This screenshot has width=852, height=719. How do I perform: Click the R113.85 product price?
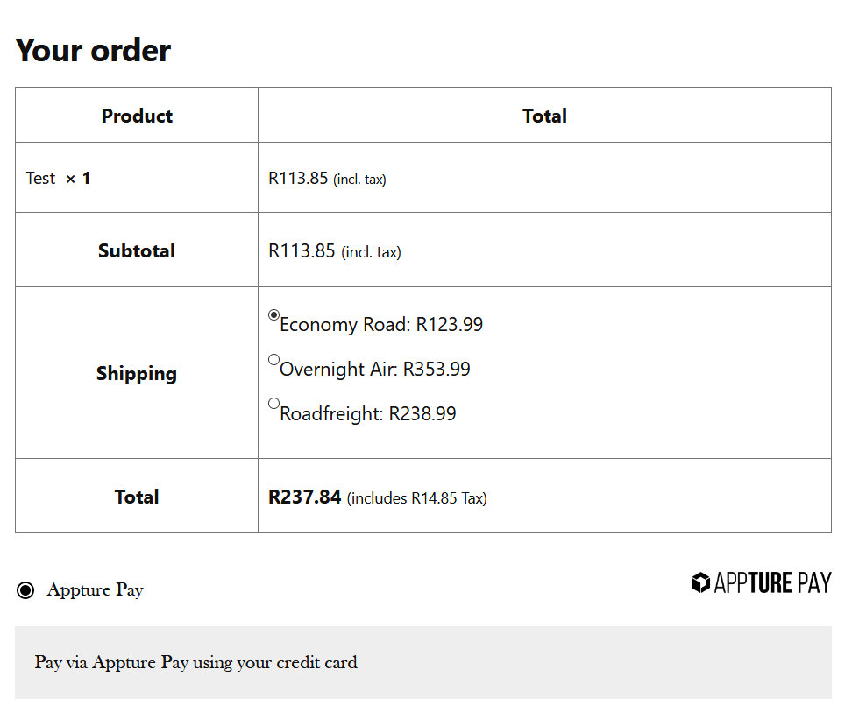coord(298,179)
